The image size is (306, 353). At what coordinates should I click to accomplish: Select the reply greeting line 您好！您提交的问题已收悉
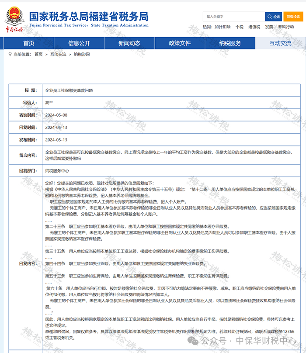[100, 183]
